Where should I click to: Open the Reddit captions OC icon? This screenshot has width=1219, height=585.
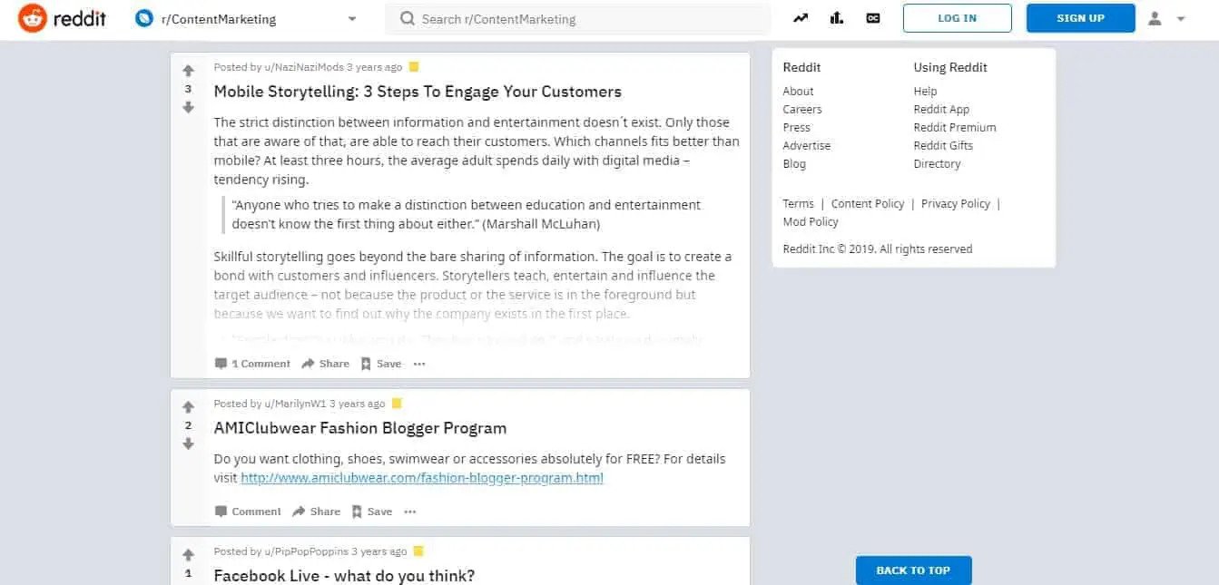coord(873,18)
